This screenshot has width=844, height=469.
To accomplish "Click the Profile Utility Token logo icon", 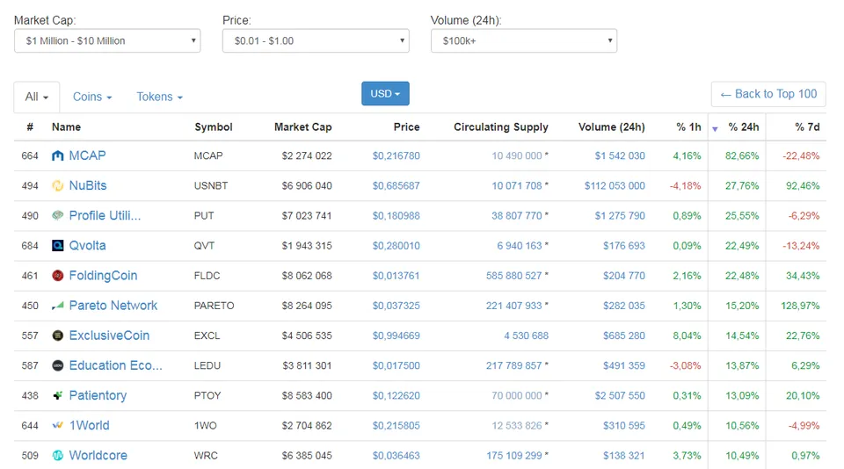I will click(58, 216).
